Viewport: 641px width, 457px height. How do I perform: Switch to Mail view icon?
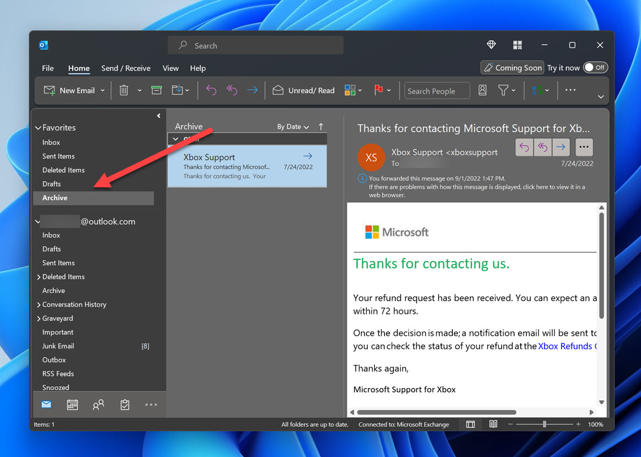[x=46, y=404]
